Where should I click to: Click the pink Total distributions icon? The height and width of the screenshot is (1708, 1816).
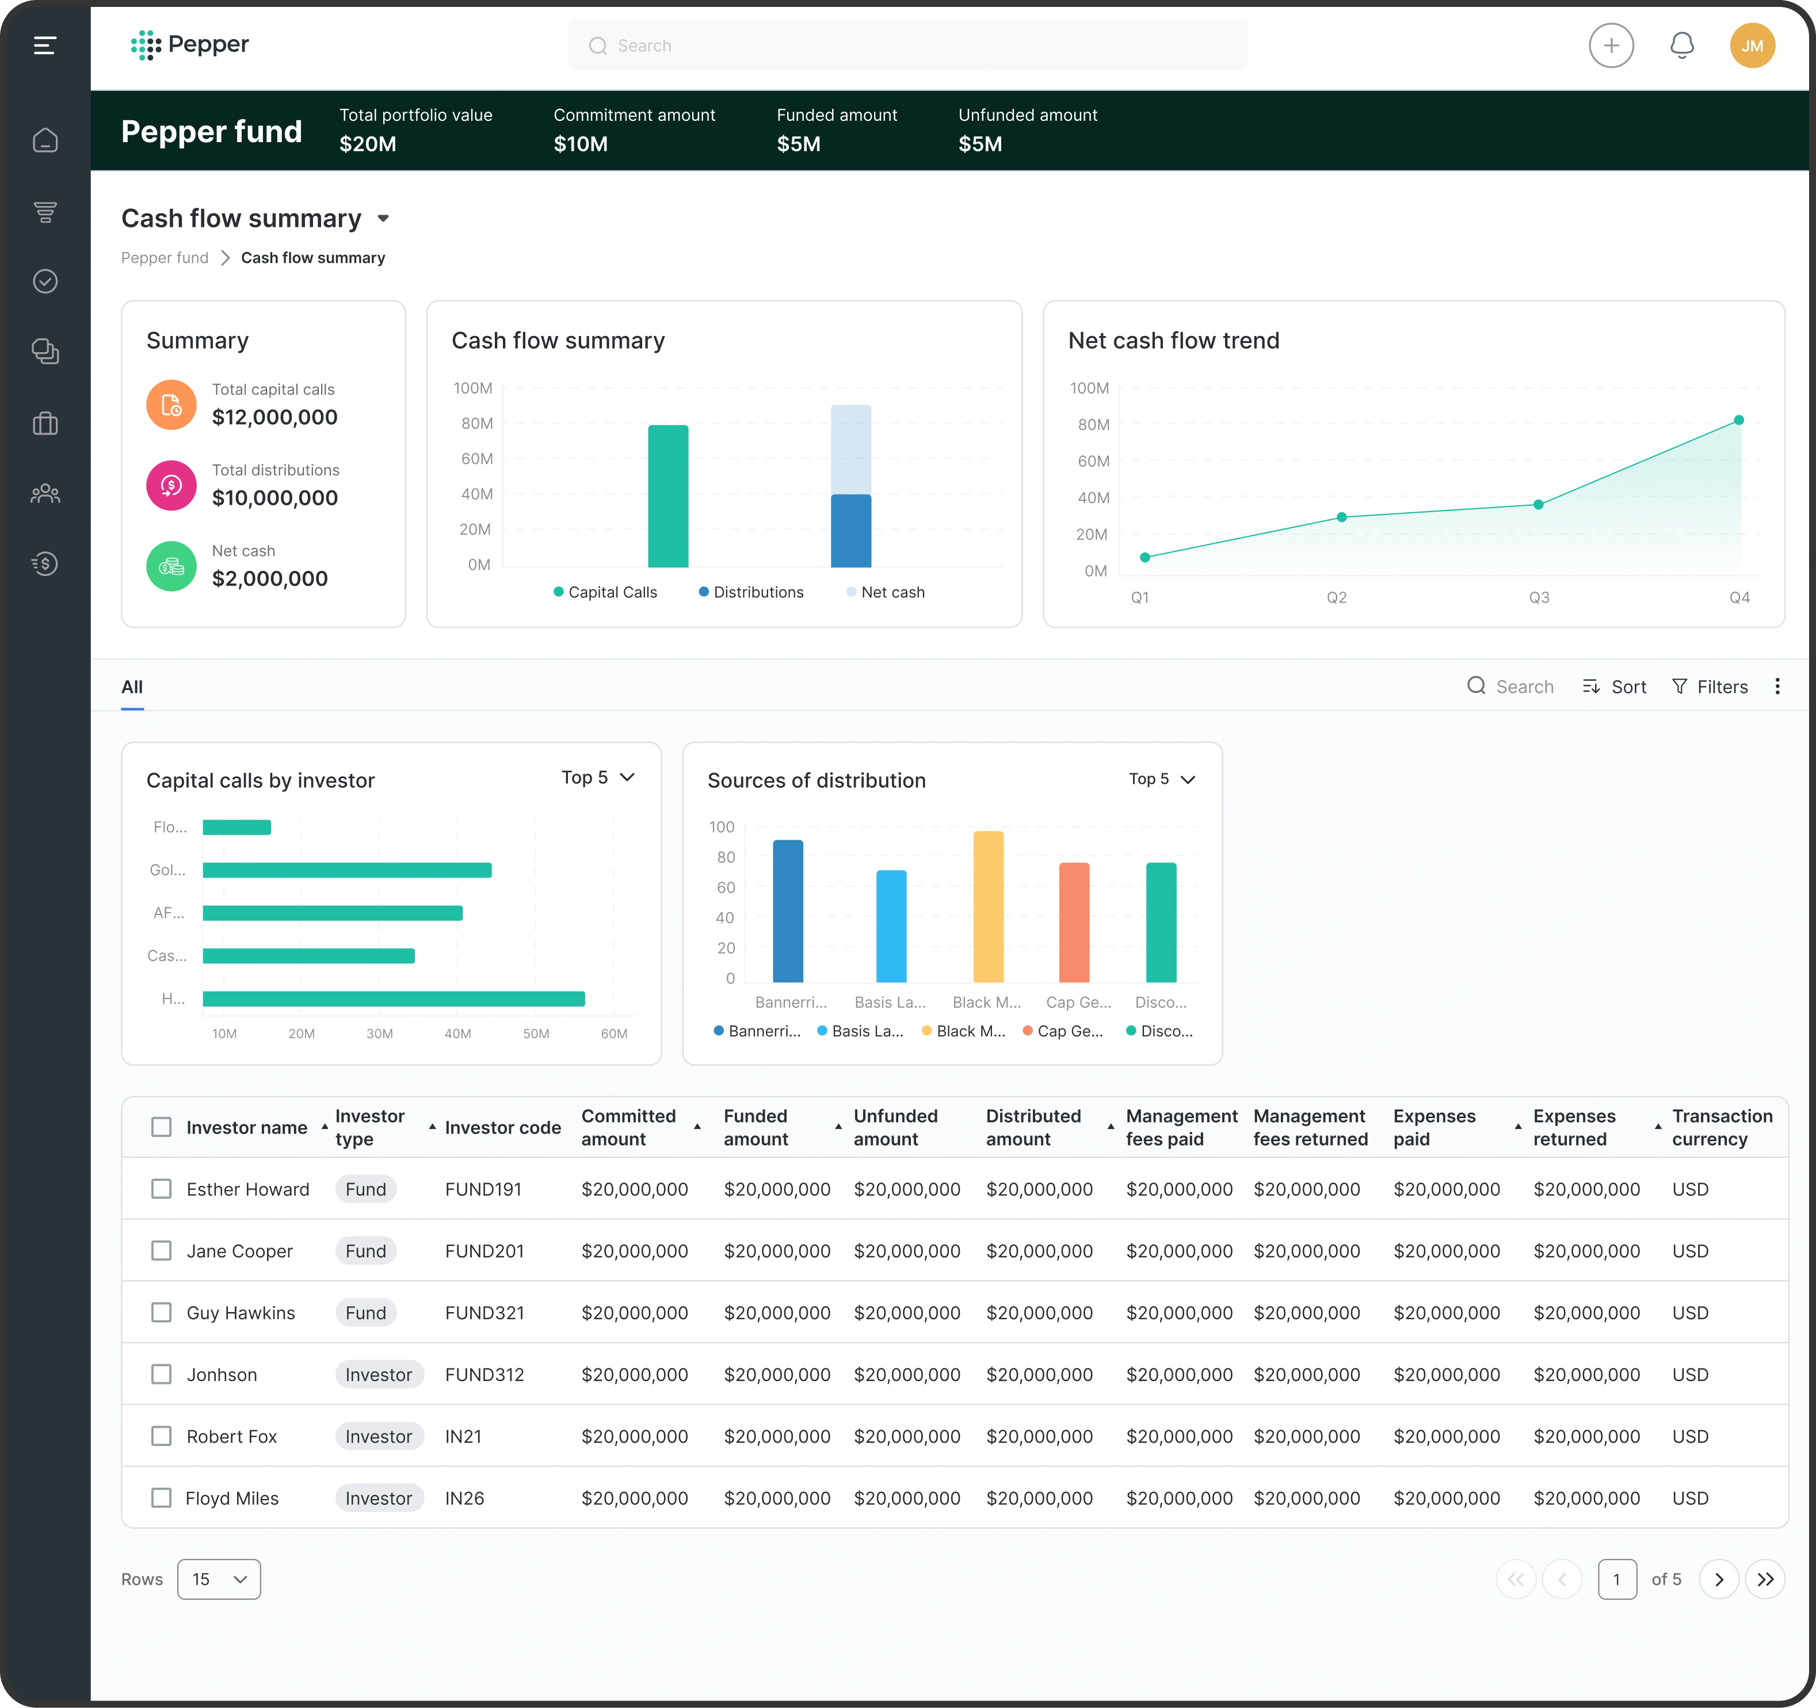(171, 485)
